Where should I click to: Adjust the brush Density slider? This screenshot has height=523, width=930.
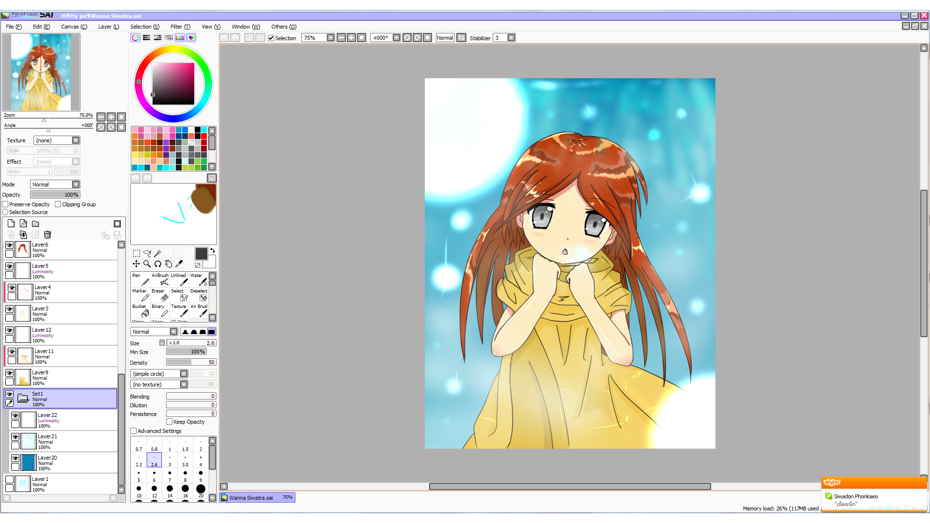(x=191, y=362)
